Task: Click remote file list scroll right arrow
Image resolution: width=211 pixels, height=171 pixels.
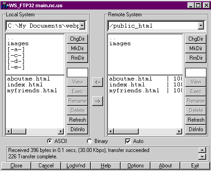Action: tap(179, 131)
